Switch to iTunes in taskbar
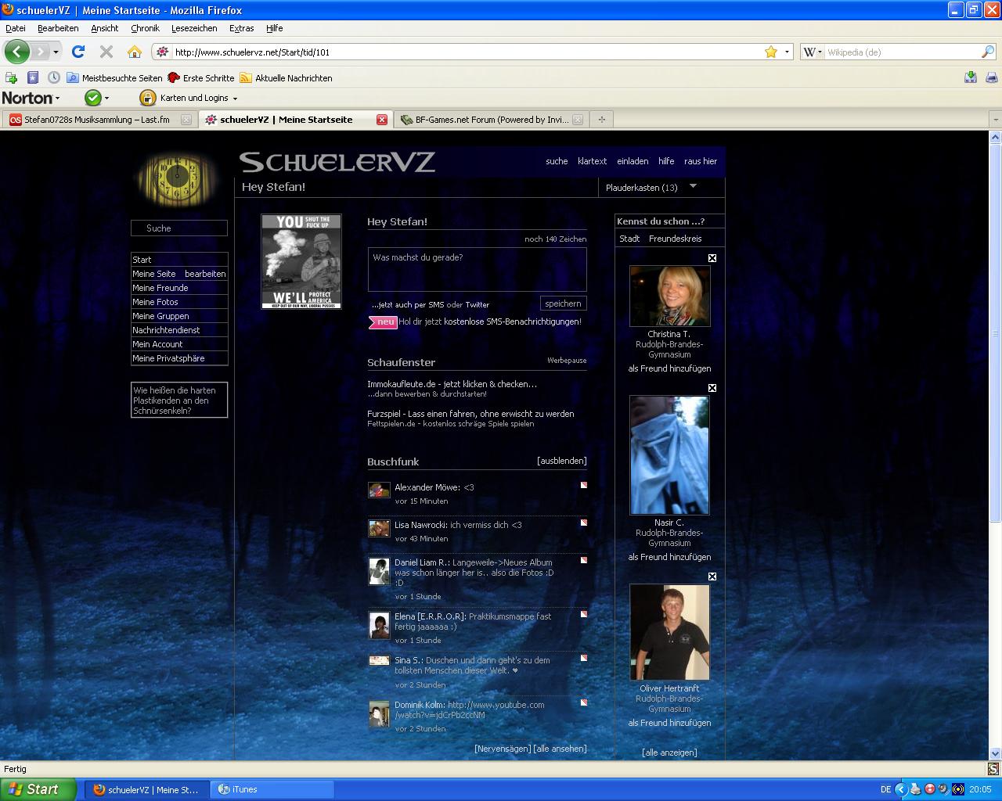The height and width of the screenshot is (801, 1002). (x=272, y=789)
